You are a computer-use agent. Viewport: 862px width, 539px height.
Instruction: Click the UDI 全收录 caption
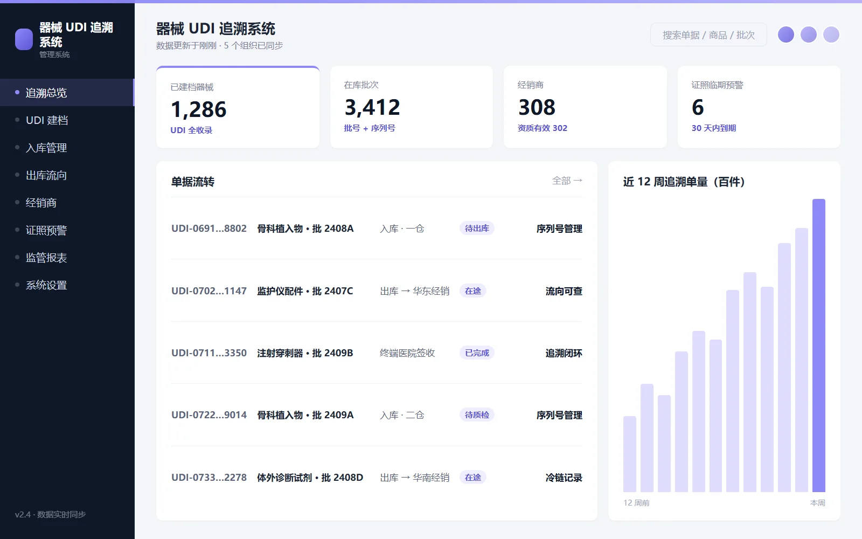191,130
